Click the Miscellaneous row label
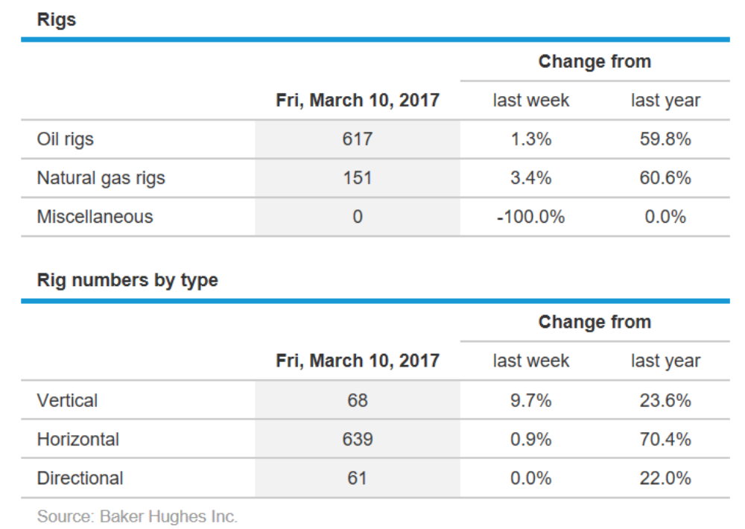 (95, 217)
